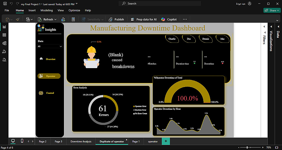Open the Insert ribbon tab
This screenshot has width=282, height=150.
tap(32, 10)
